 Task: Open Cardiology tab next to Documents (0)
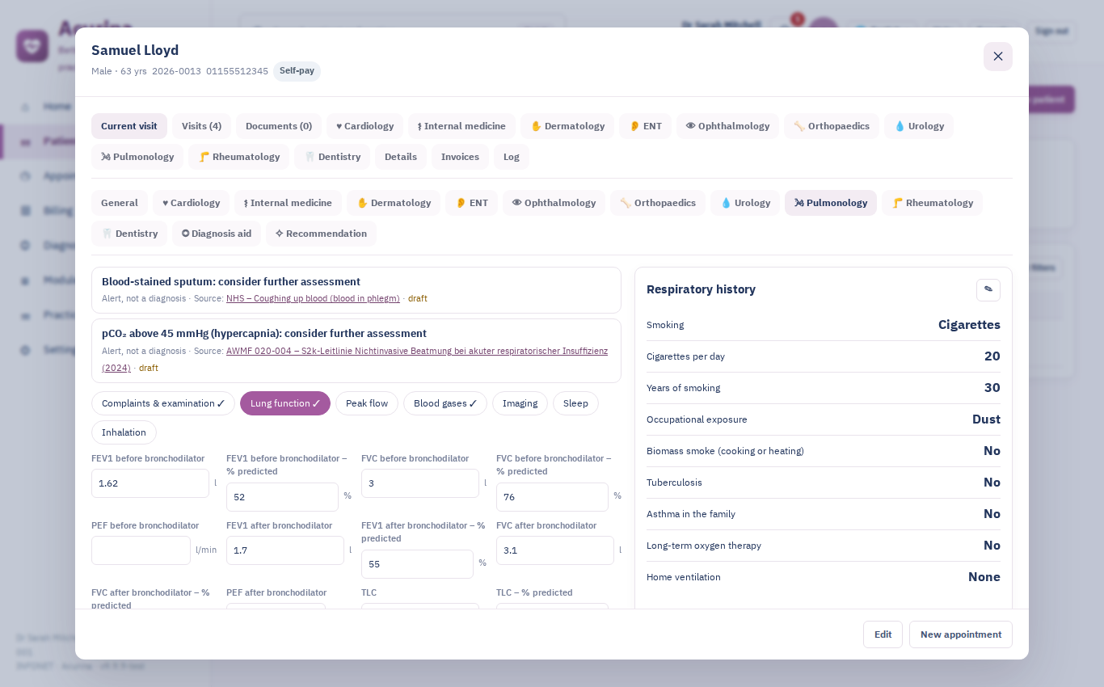(x=364, y=126)
